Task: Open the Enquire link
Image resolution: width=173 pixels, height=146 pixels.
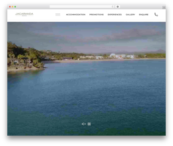Action: 144,14
